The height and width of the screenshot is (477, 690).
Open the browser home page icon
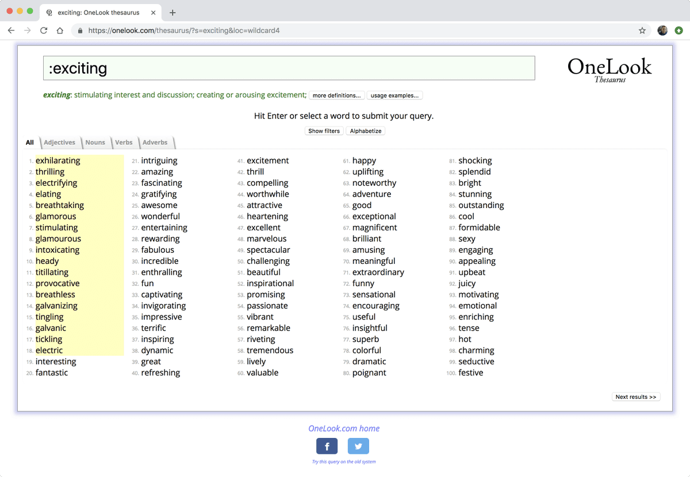pyautogui.click(x=60, y=30)
